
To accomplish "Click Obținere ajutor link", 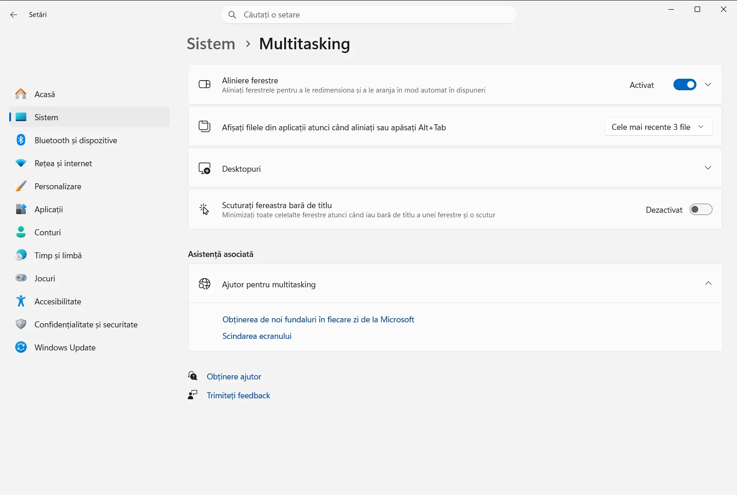I will [234, 377].
